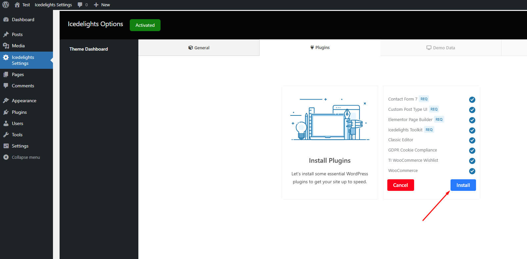Click the Settings sliders icon in sidebar

(6, 146)
